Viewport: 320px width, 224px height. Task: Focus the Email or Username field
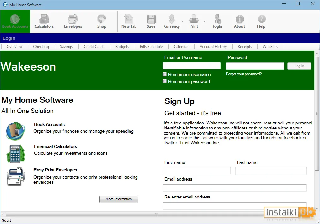point(192,66)
